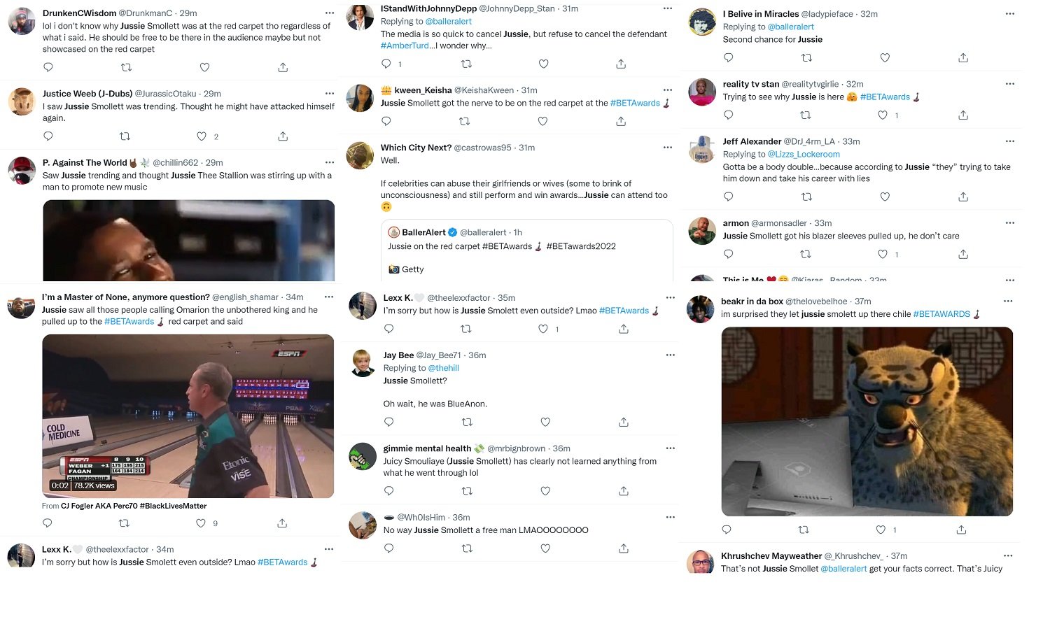This screenshot has height=624, width=1050.
Task: Open more options on gimmie mental health's tweet
Action: 670,448
